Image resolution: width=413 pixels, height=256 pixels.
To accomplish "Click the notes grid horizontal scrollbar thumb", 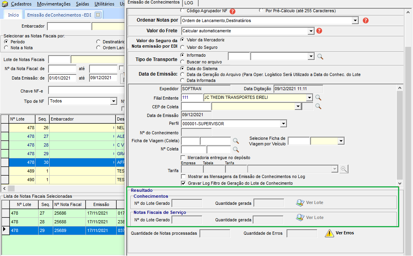I will coord(11,188).
